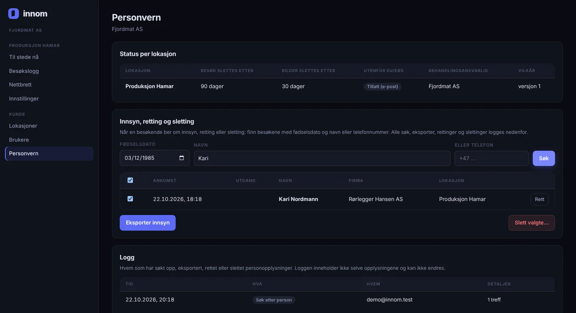Click Rett for Kari Nordmann
The width and height of the screenshot is (576, 313).
click(539, 199)
